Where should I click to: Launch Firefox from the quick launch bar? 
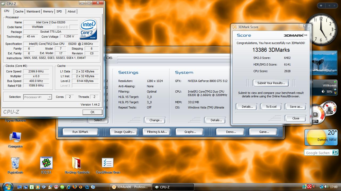point(75,187)
